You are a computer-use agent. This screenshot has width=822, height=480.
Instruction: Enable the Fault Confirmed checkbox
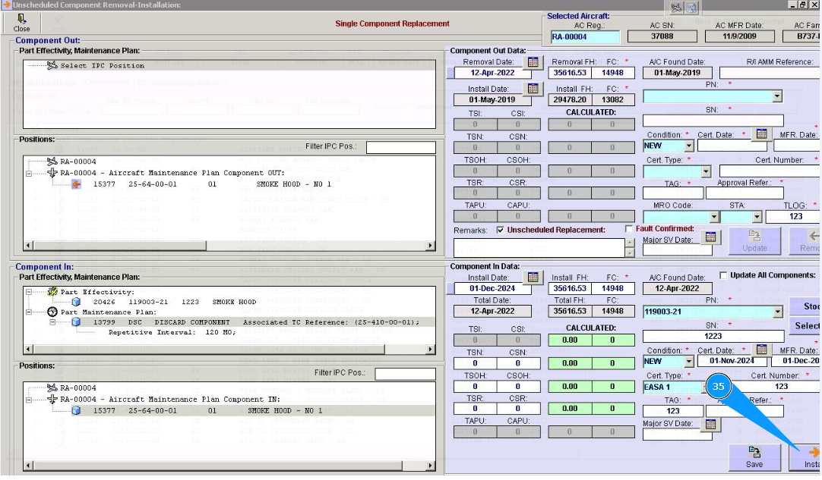(629, 229)
